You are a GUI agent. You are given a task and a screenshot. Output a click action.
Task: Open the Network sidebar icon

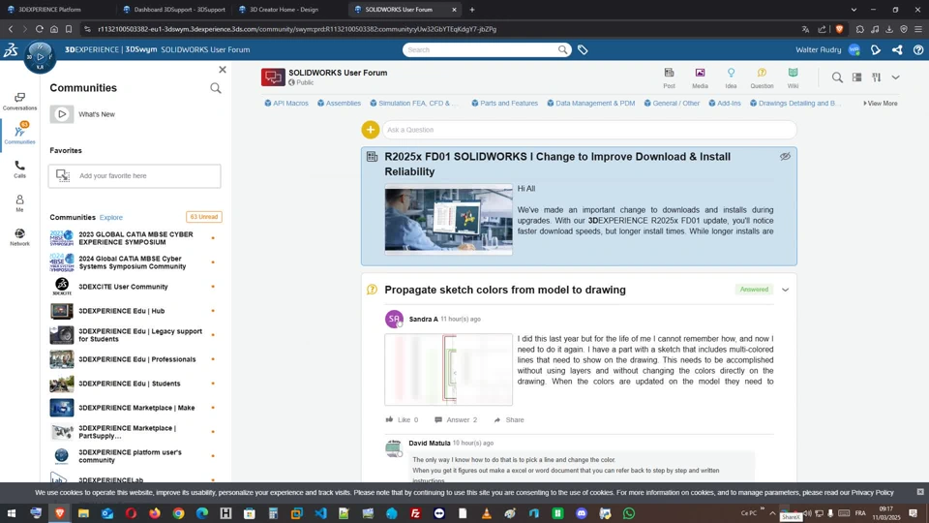19,236
